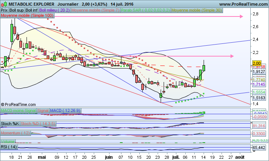269x161 pixels.
Task: Click the upper pink horizontal arrow line
Action: tap(149, 16)
